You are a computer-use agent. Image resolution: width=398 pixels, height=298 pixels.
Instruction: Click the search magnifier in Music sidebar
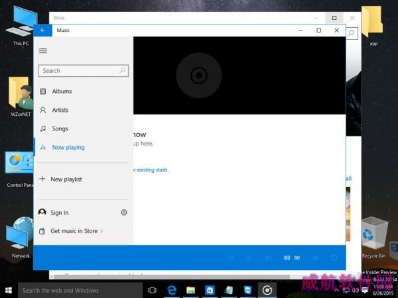click(122, 70)
